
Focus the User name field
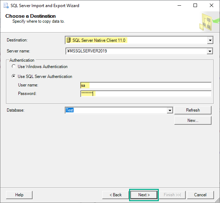(x=146, y=85)
